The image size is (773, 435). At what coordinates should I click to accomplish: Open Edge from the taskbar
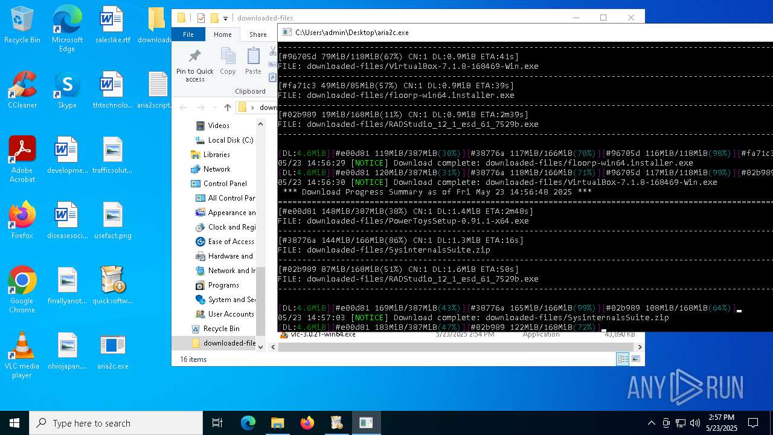pyautogui.click(x=248, y=423)
